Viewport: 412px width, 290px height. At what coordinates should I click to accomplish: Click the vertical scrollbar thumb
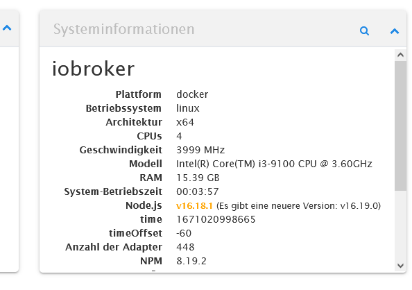tap(400, 126)
